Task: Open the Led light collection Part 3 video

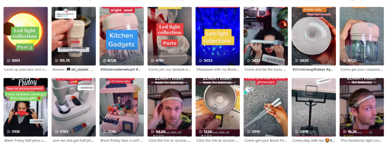Action: tap(26, 36)
